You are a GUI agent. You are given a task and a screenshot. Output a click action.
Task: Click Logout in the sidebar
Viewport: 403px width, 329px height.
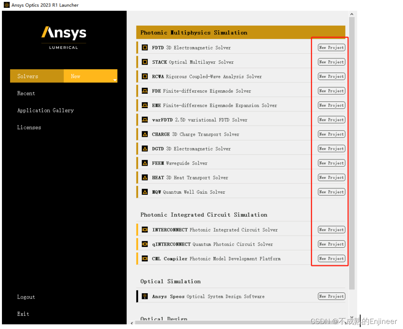(x=26, y=297)
